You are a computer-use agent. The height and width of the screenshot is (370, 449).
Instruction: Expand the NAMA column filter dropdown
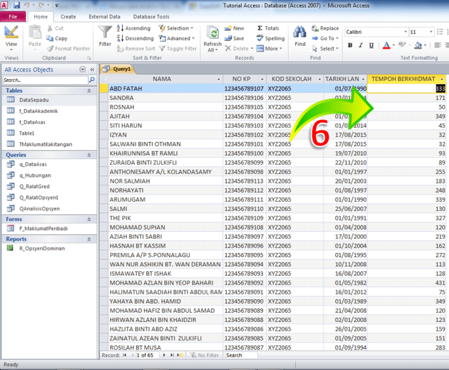coord(219,79)
